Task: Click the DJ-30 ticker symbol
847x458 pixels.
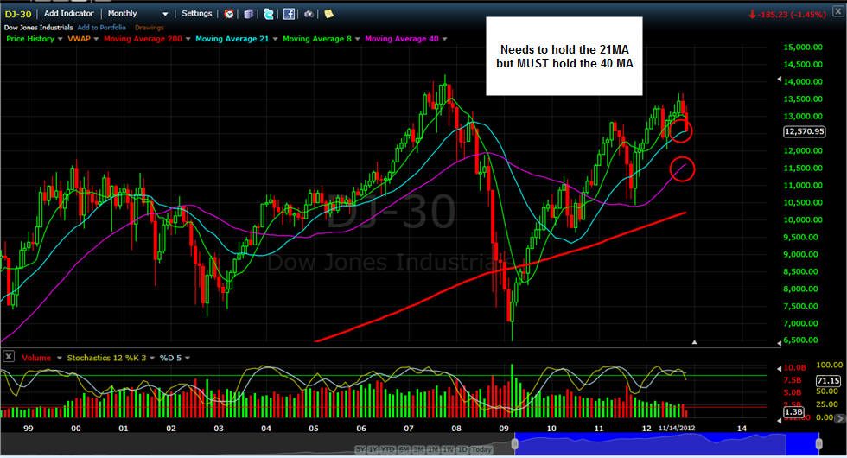Action: click(18, 14)
